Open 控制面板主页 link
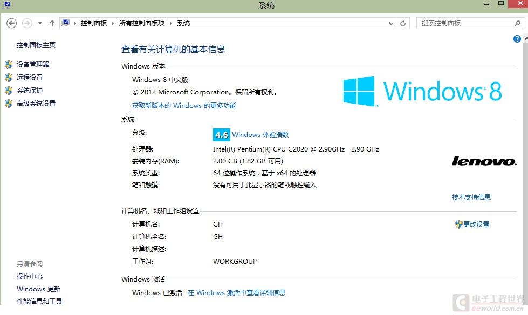Screen dimensions: 528x315 click(36, 45)
